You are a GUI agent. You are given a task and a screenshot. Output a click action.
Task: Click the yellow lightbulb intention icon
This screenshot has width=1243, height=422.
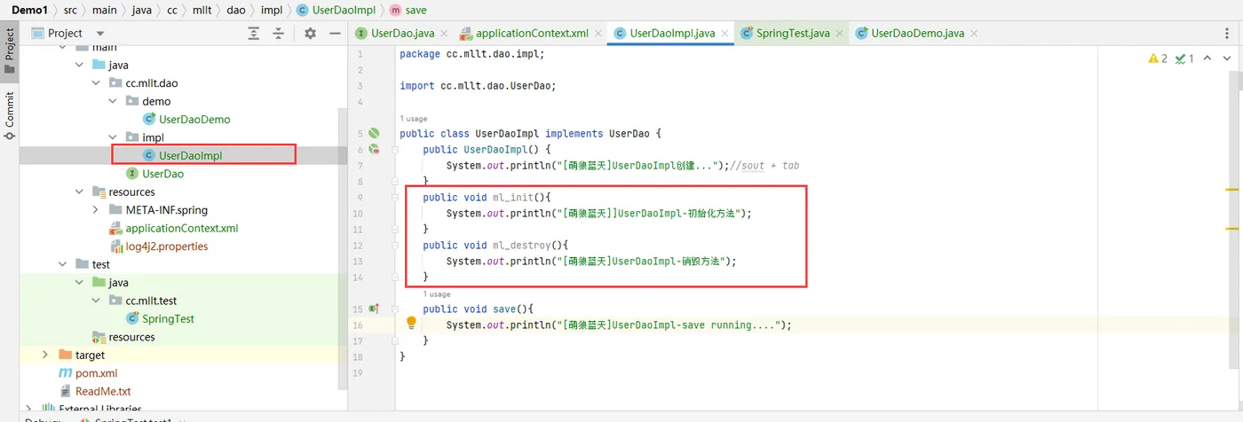pyautogui.click(x=411, y=324)
